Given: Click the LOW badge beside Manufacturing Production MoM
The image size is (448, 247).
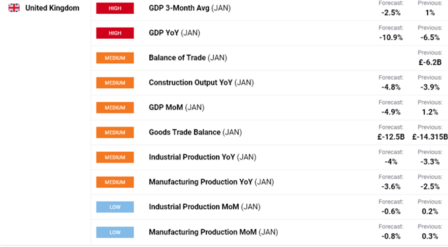Looking at the screenshot, I should coord(115,232).
